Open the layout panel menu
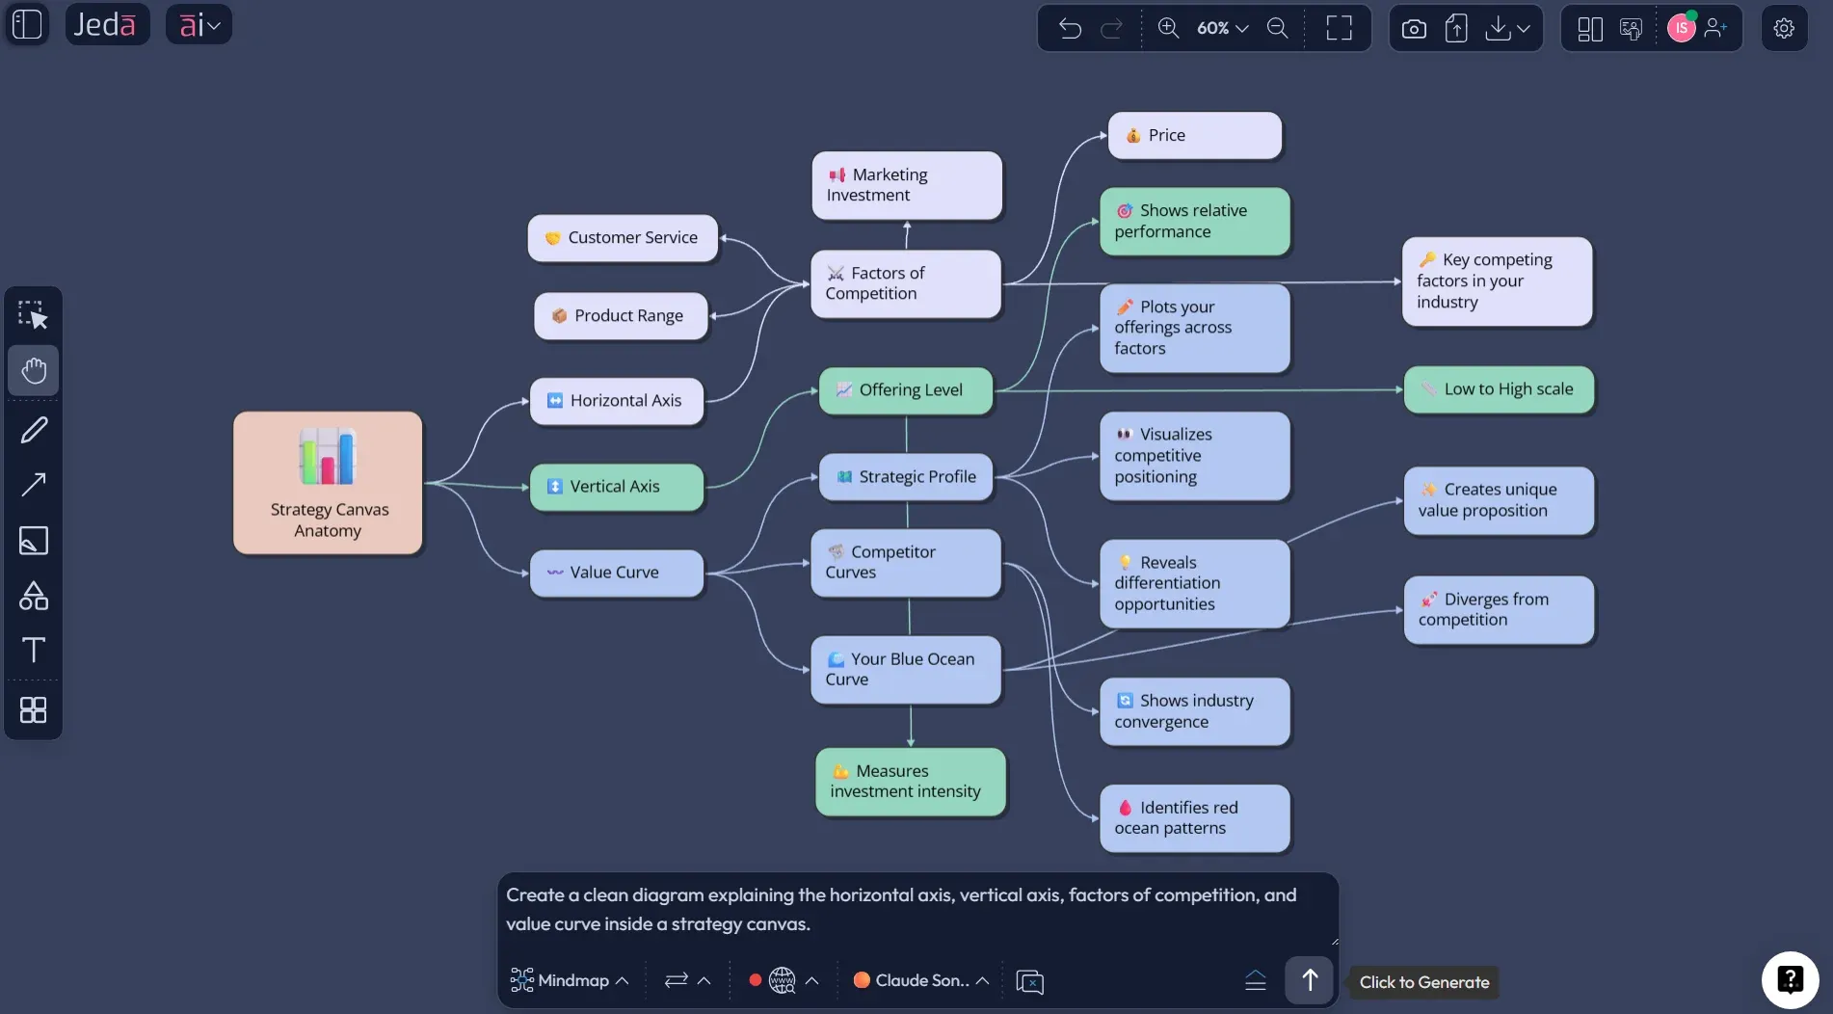1833x1014 pixels. pyautogui.click(x=1588, y=28)
